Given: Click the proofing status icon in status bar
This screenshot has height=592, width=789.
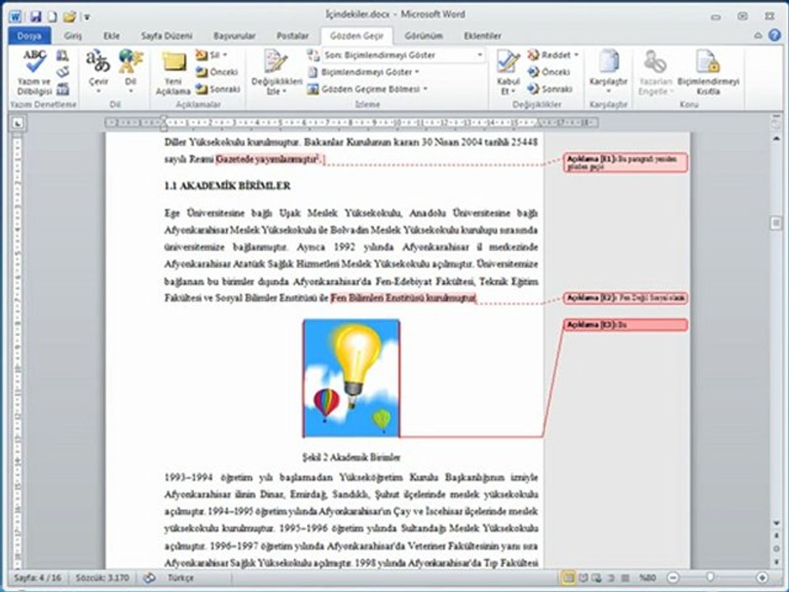Looking at the screenshot, I should [x=149, y=578].
